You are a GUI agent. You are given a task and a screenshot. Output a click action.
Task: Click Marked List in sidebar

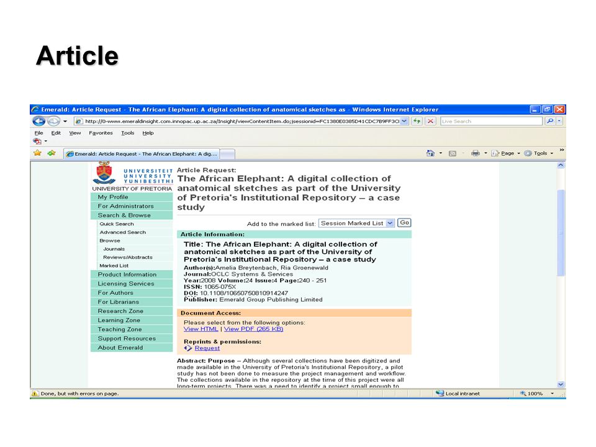pos(114,266)
